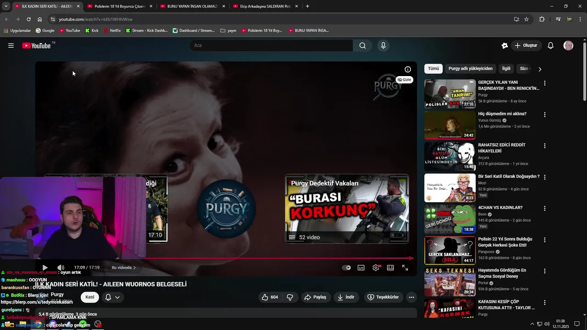587x330 pixels.
Task: Like the video with 604 likes
Action: click(x=270, y=297)
